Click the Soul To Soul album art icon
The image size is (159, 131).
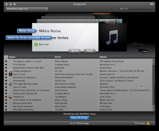coord(11,74)
